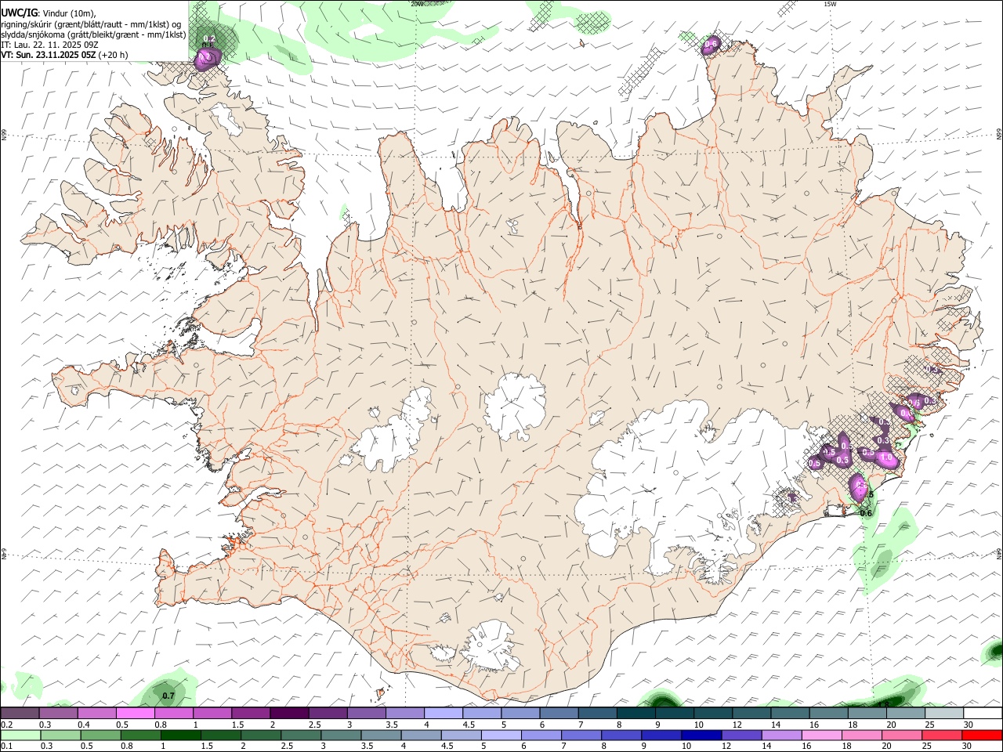
Task: Click the 'UWC/IG: Vindur (10m)' title text
Action: tap(49, 14)
